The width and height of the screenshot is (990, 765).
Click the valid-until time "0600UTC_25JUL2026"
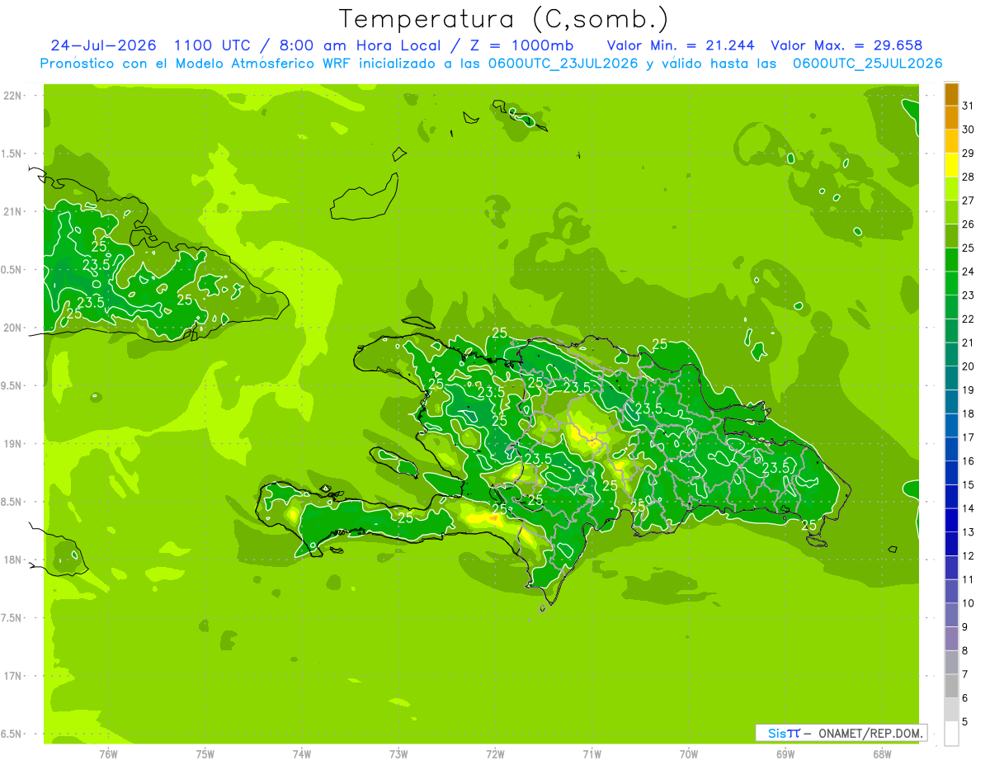point(868,64)
